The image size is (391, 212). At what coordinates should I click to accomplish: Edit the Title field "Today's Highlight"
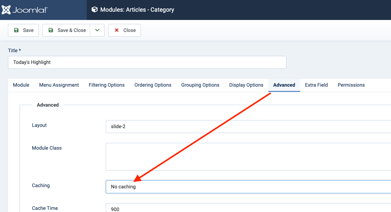[x=147, y=62]
